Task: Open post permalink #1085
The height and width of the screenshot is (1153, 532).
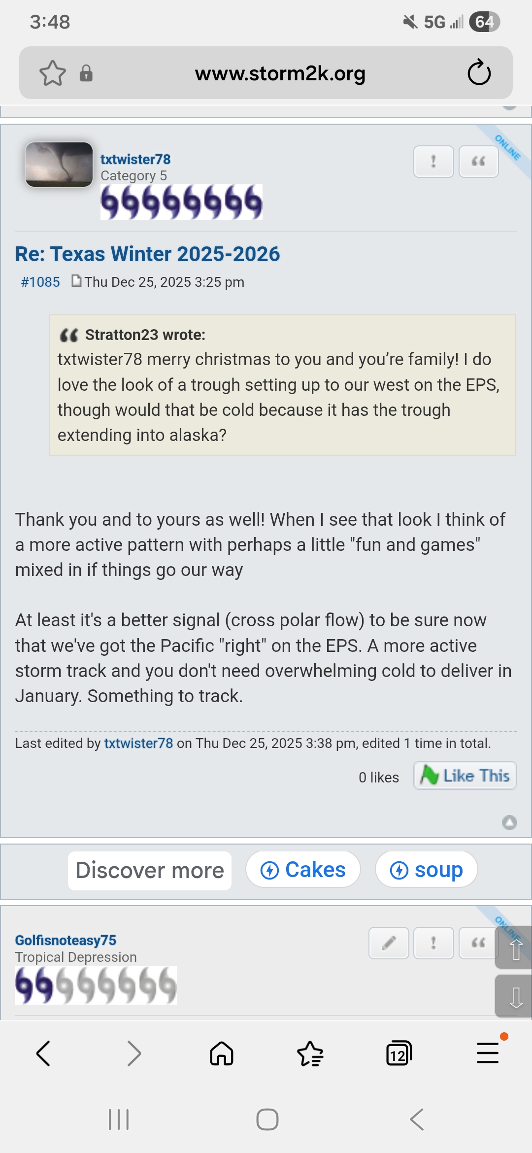Action: coord(40,282)
